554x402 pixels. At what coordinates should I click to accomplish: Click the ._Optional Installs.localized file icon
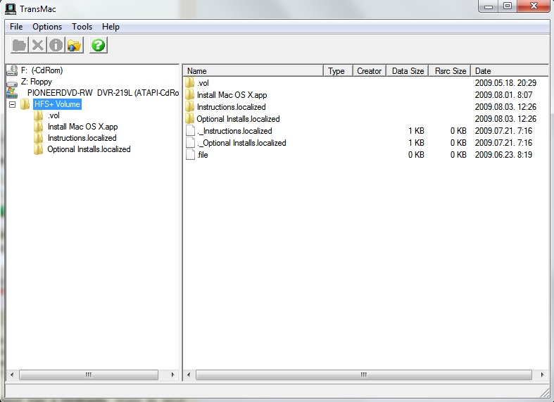[191, 143]
